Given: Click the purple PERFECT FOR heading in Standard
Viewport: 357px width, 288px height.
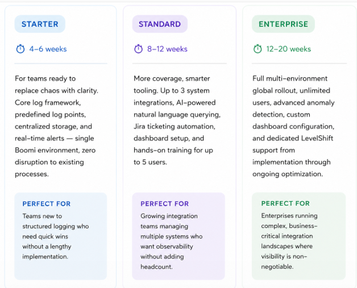Looking at the screenshot, I should coord(165,204).
